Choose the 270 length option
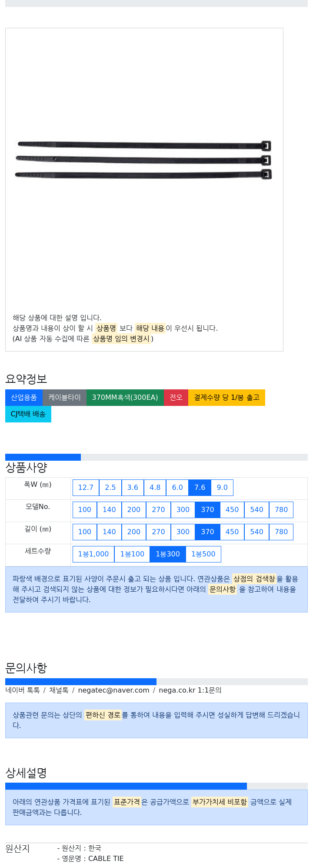The height and width of the screenshot is (864, 313). 158,532
